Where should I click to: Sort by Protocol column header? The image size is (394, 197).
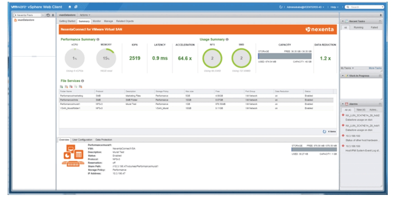(x=109, y=91)
